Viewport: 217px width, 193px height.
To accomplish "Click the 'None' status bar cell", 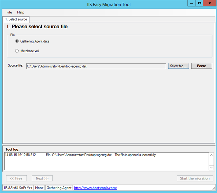I will pyautogui.click(x=39, y=188).
